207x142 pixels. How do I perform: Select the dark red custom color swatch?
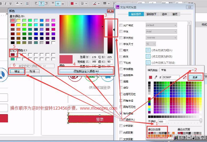13,55
